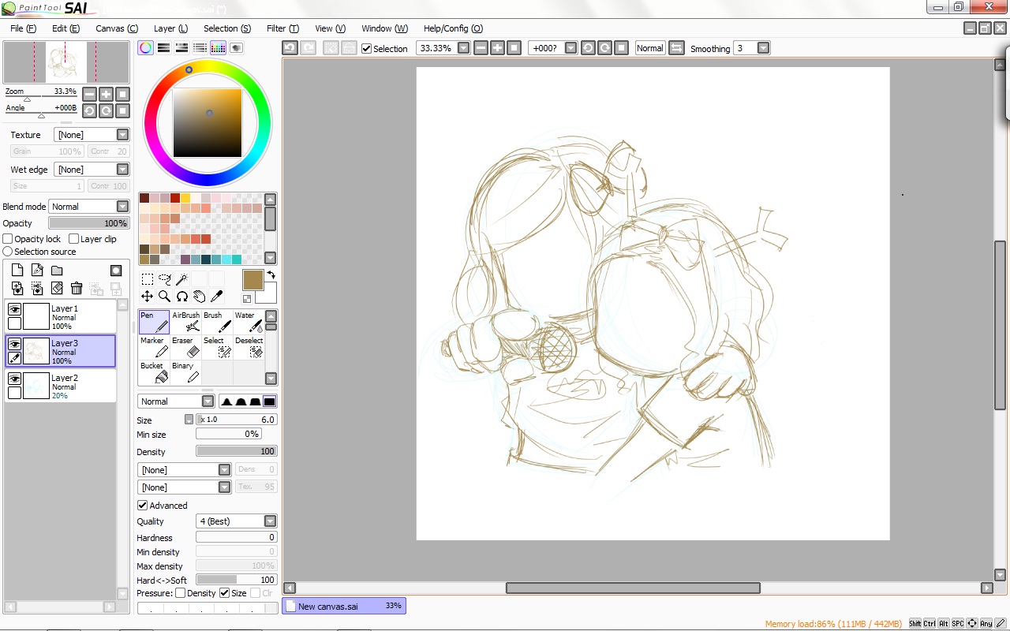Select the Bucket tool
Viewport: 1010px width, 631px height.
pyautogui.click(x=154, y=372)
